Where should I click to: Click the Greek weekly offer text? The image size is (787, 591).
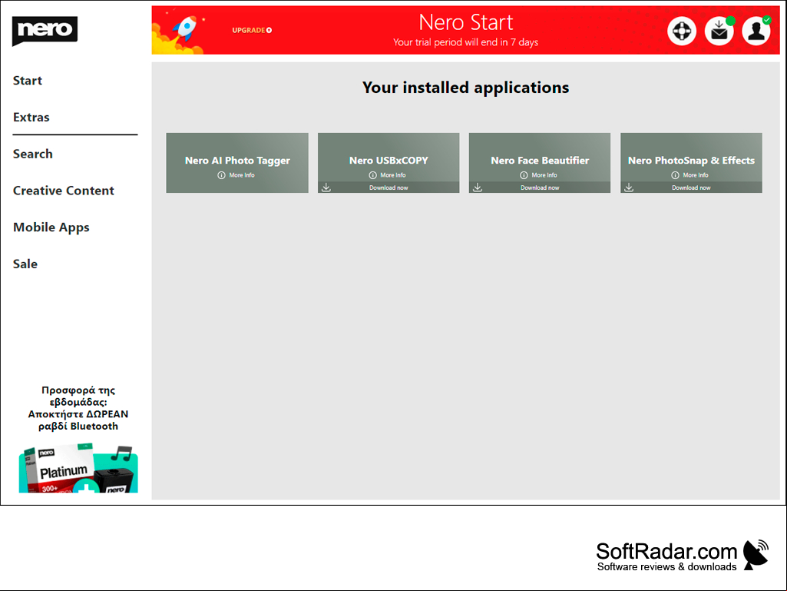pos(78,408)
